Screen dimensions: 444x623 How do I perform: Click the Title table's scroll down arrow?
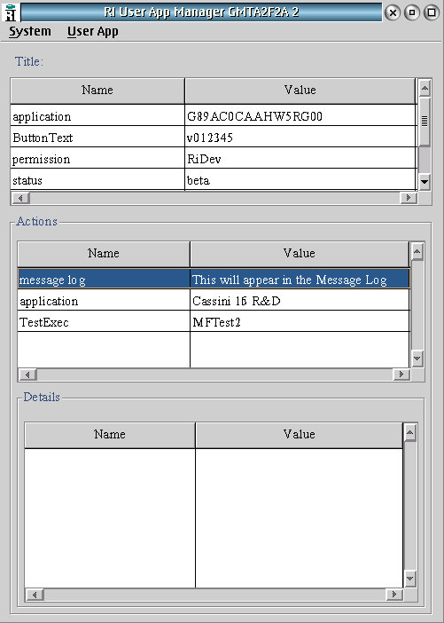pyautogui.click(x=425, y=182)
